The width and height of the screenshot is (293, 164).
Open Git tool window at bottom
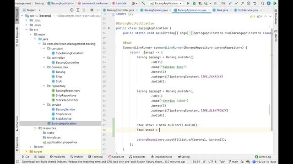(26, 157)
